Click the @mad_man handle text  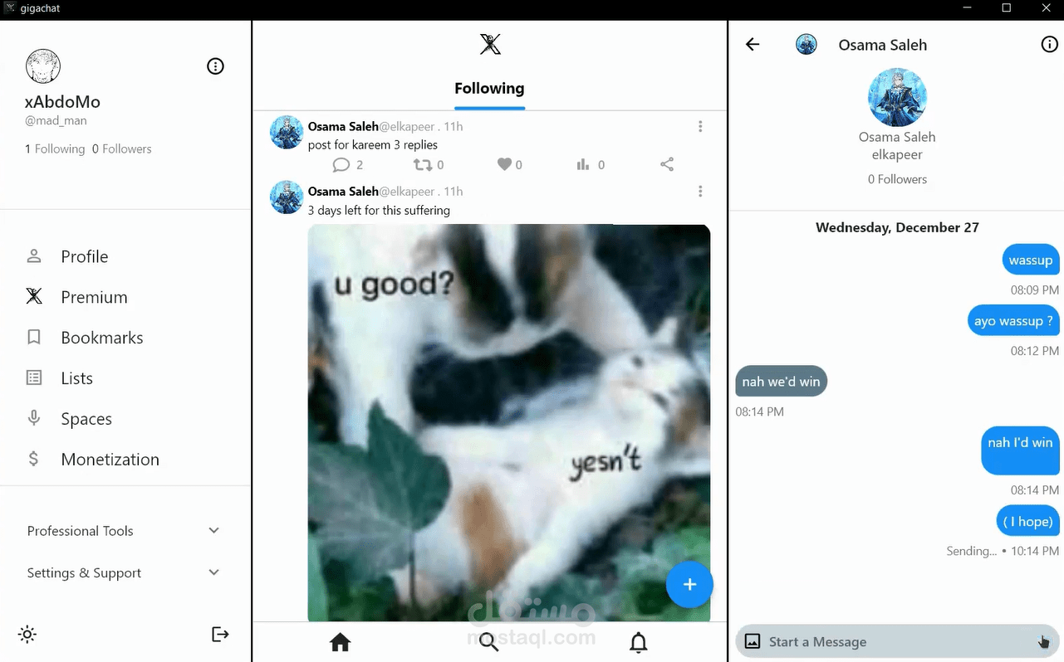click(56, 121)
